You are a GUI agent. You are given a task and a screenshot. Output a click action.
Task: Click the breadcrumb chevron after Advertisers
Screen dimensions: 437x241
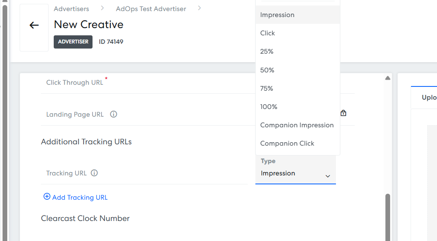pos(102,9)
